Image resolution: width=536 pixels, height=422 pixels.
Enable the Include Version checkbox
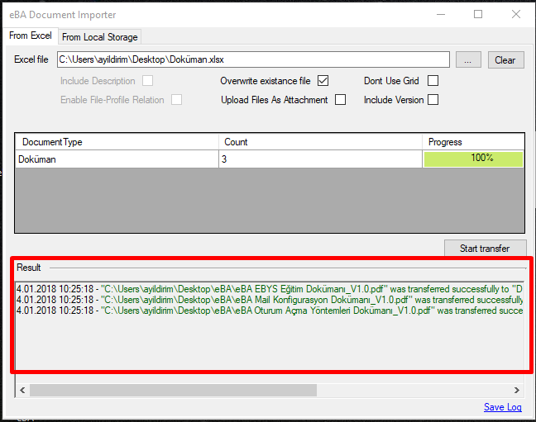(x=433, y=100)
